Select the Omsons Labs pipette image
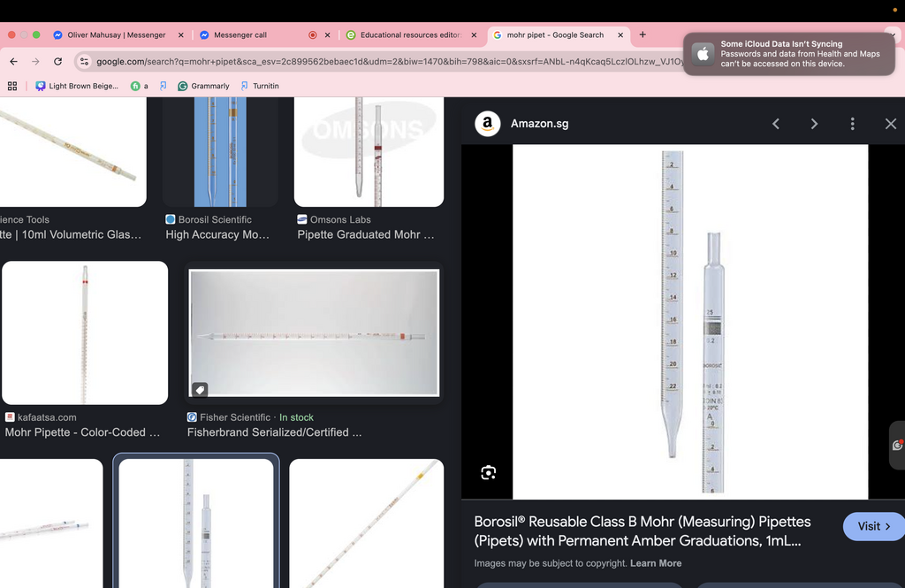The width and height of the screenshot is (905, 588). (369, 152)
